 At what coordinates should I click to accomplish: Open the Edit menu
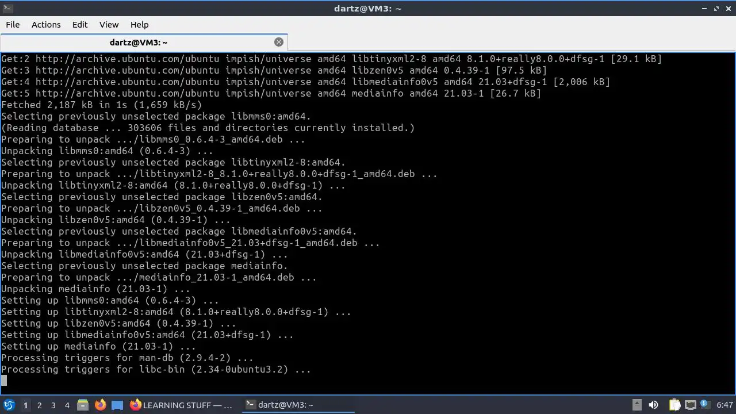(80, 25)
